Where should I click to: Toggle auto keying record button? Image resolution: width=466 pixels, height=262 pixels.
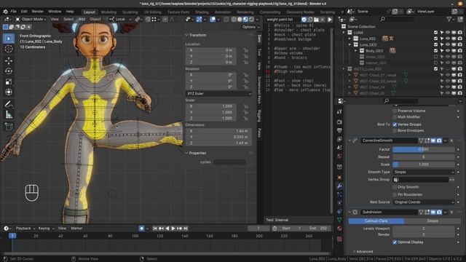(x=141, y=229)
